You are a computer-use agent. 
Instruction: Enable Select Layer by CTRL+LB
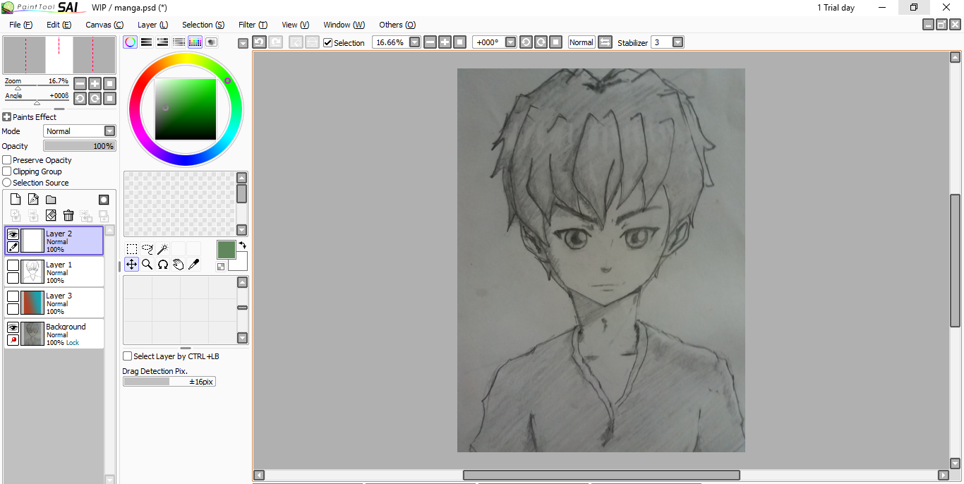click(x=128, y=356)
